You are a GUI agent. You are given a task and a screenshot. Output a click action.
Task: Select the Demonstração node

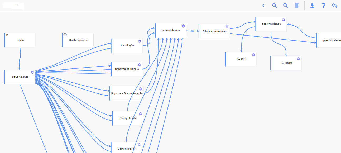coord(127,149)
